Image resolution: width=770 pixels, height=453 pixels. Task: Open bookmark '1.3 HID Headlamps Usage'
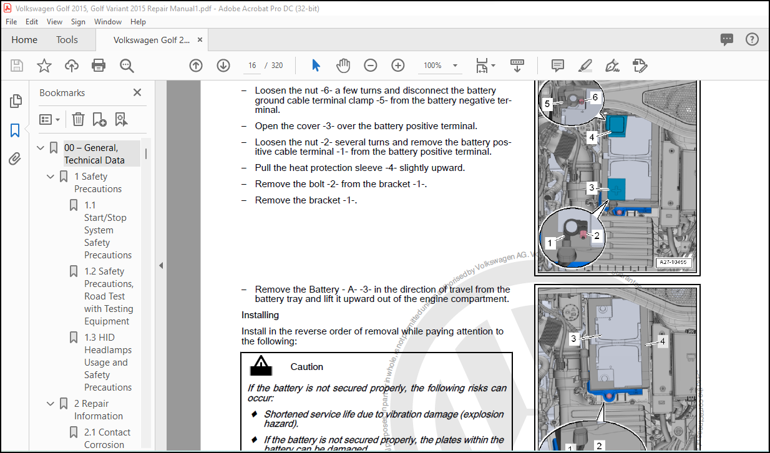[x=108, y=363]
